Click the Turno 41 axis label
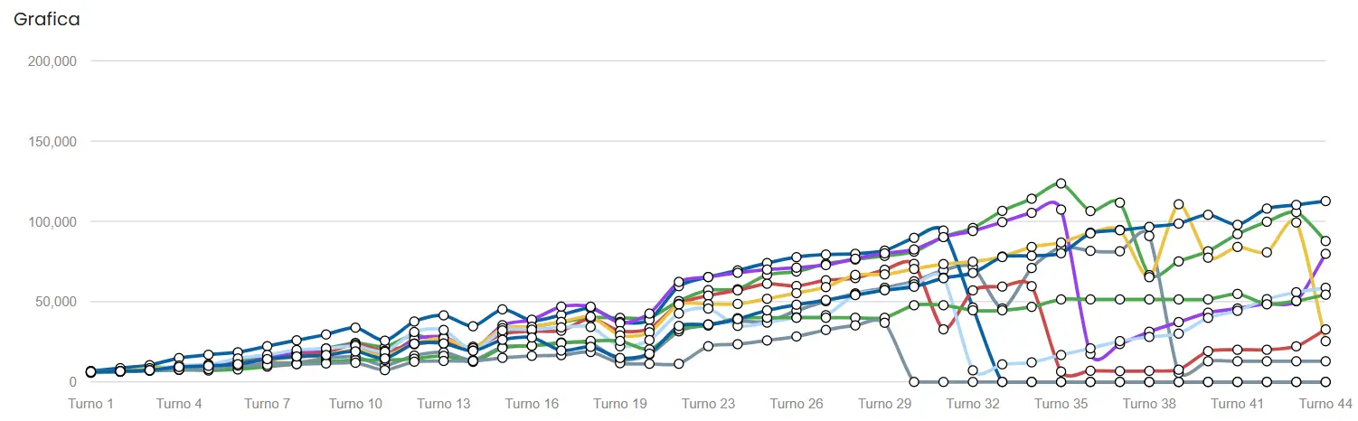The image size is (1358, 421). (x=1237, y=404)
